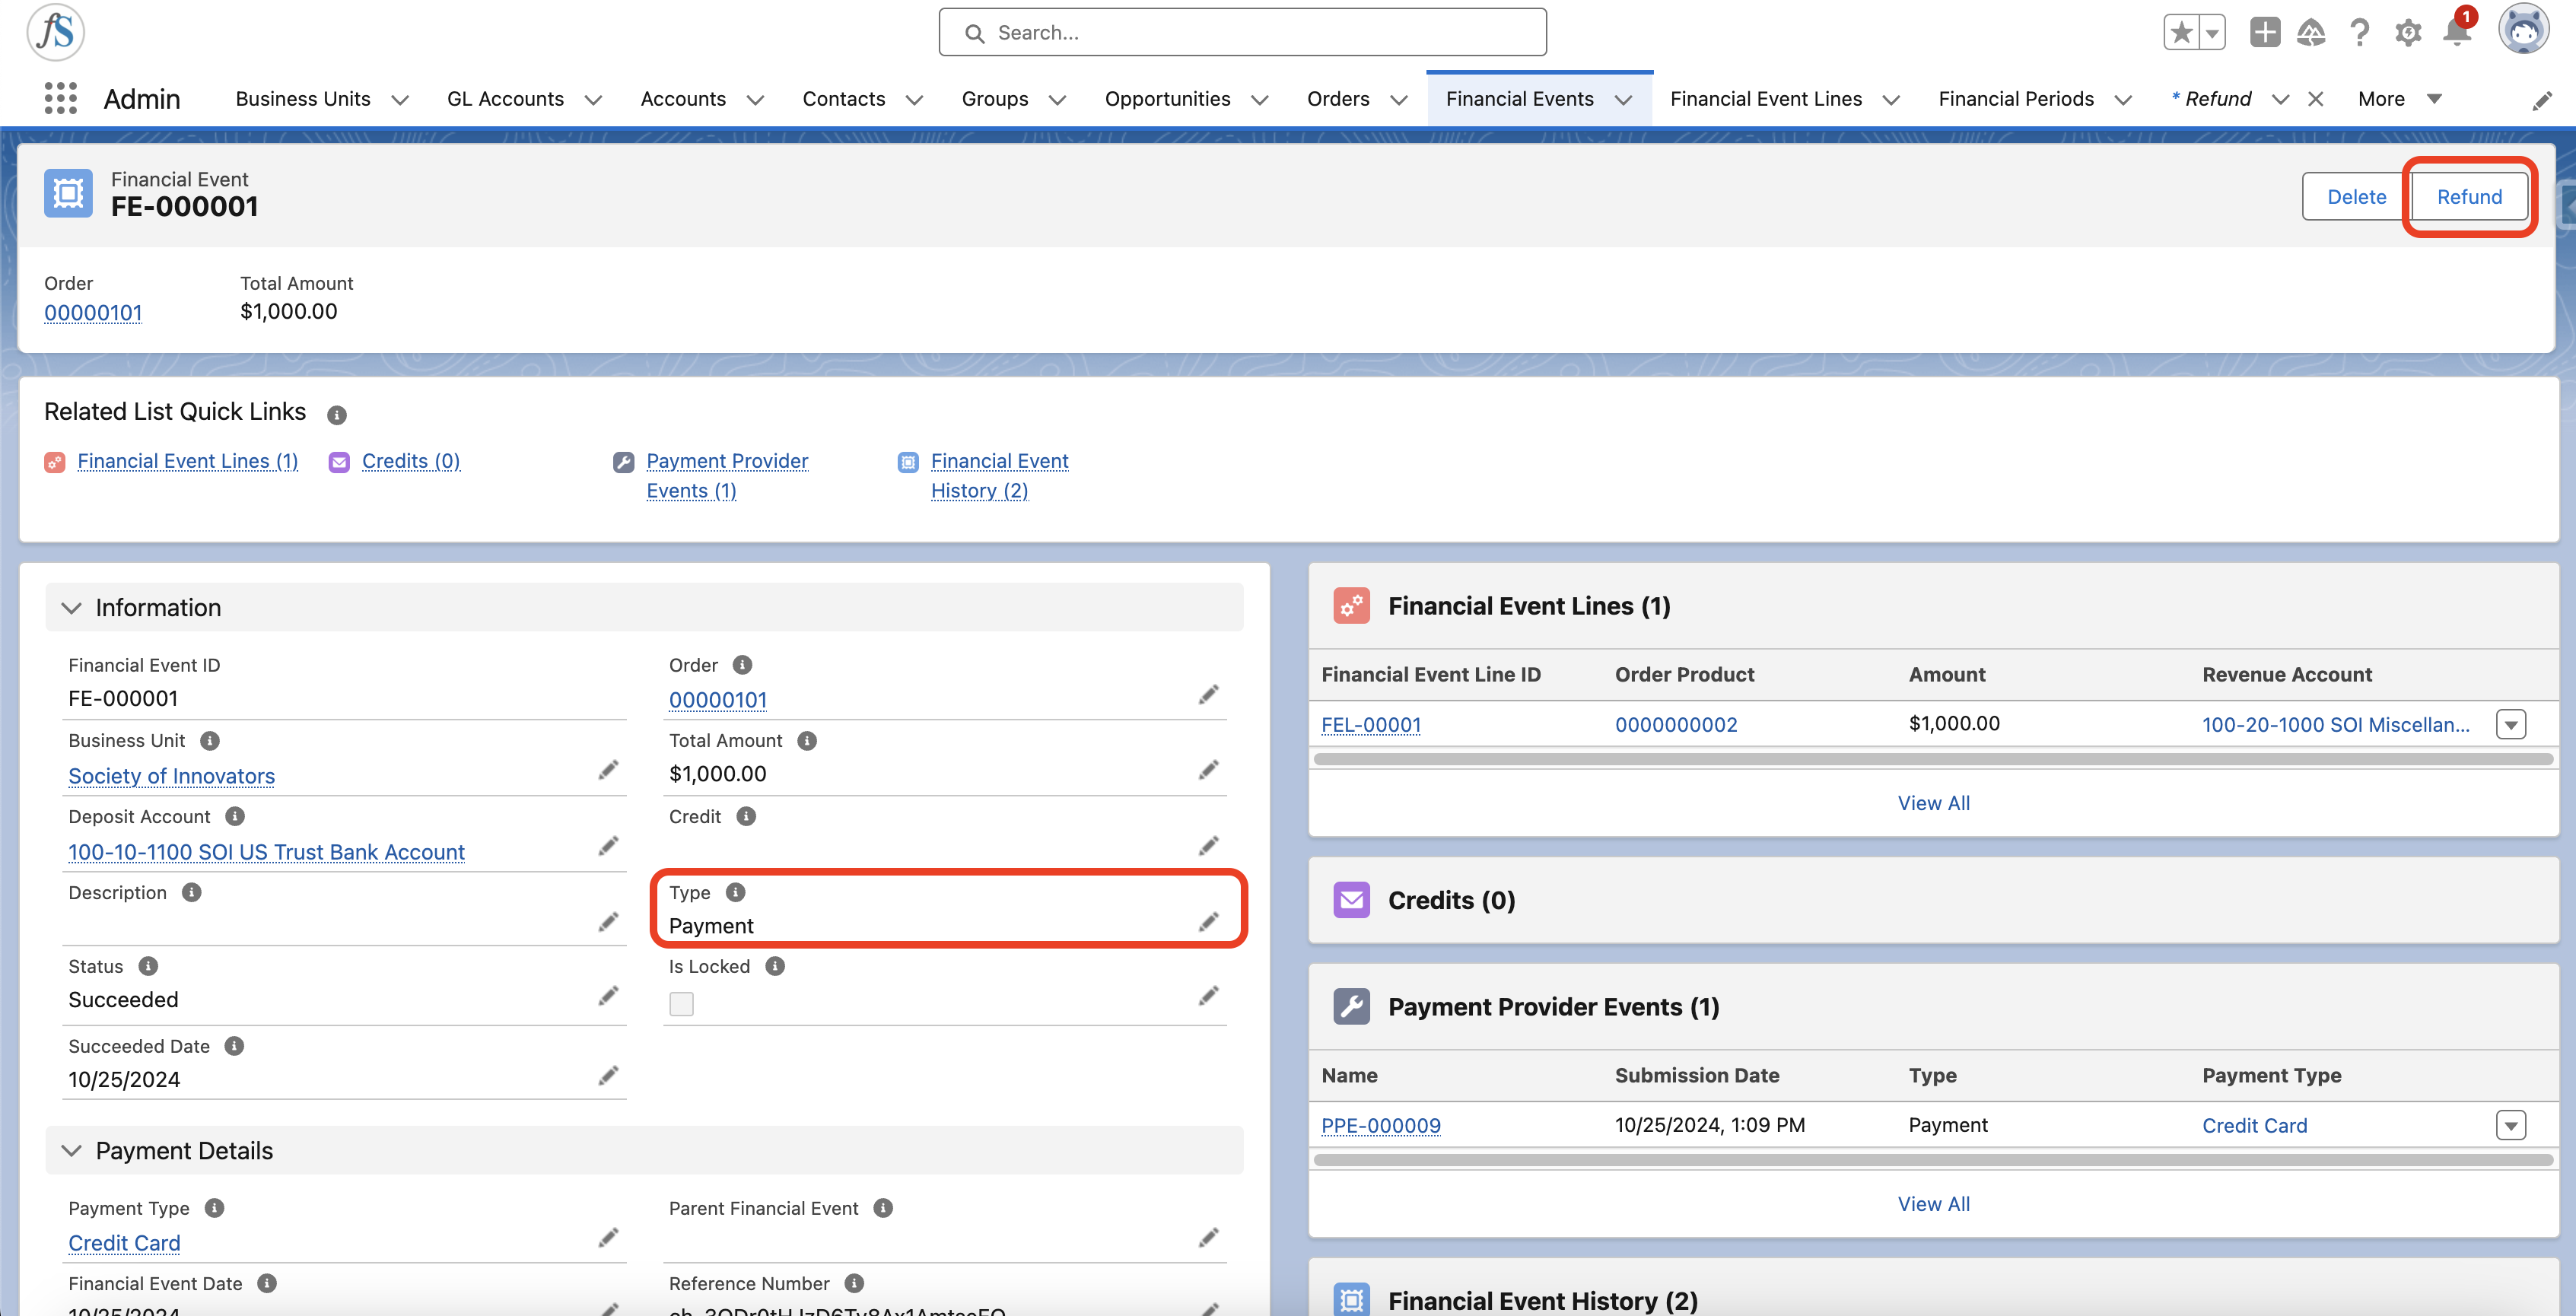Edit the Type field pencil icon
Image resolution: width=2576 pixels, height=1316 pixels.
coord(1209,922)
